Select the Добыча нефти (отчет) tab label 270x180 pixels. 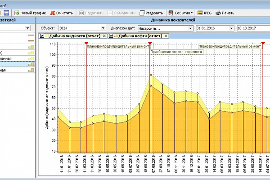coord(140,36)
